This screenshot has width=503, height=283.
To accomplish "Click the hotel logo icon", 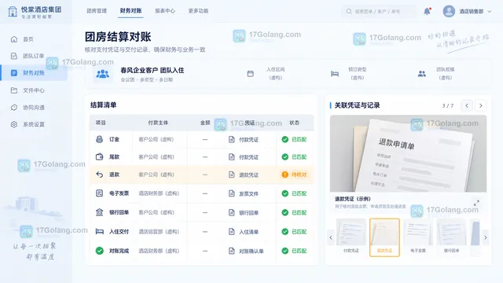I will click(x=13, y=12).
